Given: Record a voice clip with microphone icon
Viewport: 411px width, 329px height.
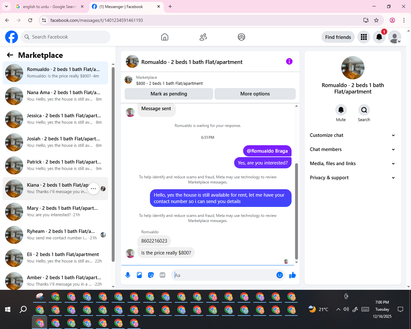Looking at the screenshot, I should 128,275.
